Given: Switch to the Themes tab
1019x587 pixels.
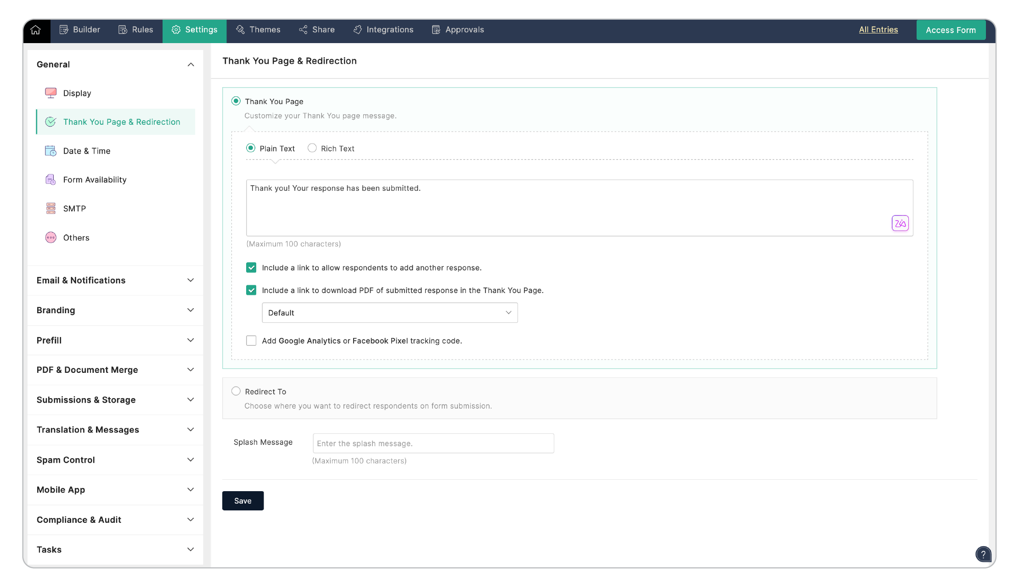Looking at the screenshot, I should 258,30.
